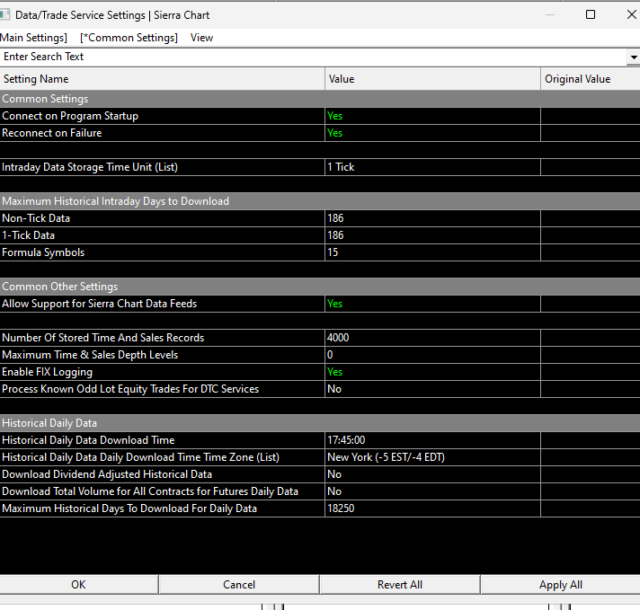Select the Enable FIX Logging setting name
640x610 pixels.
(x=162, y=372)
